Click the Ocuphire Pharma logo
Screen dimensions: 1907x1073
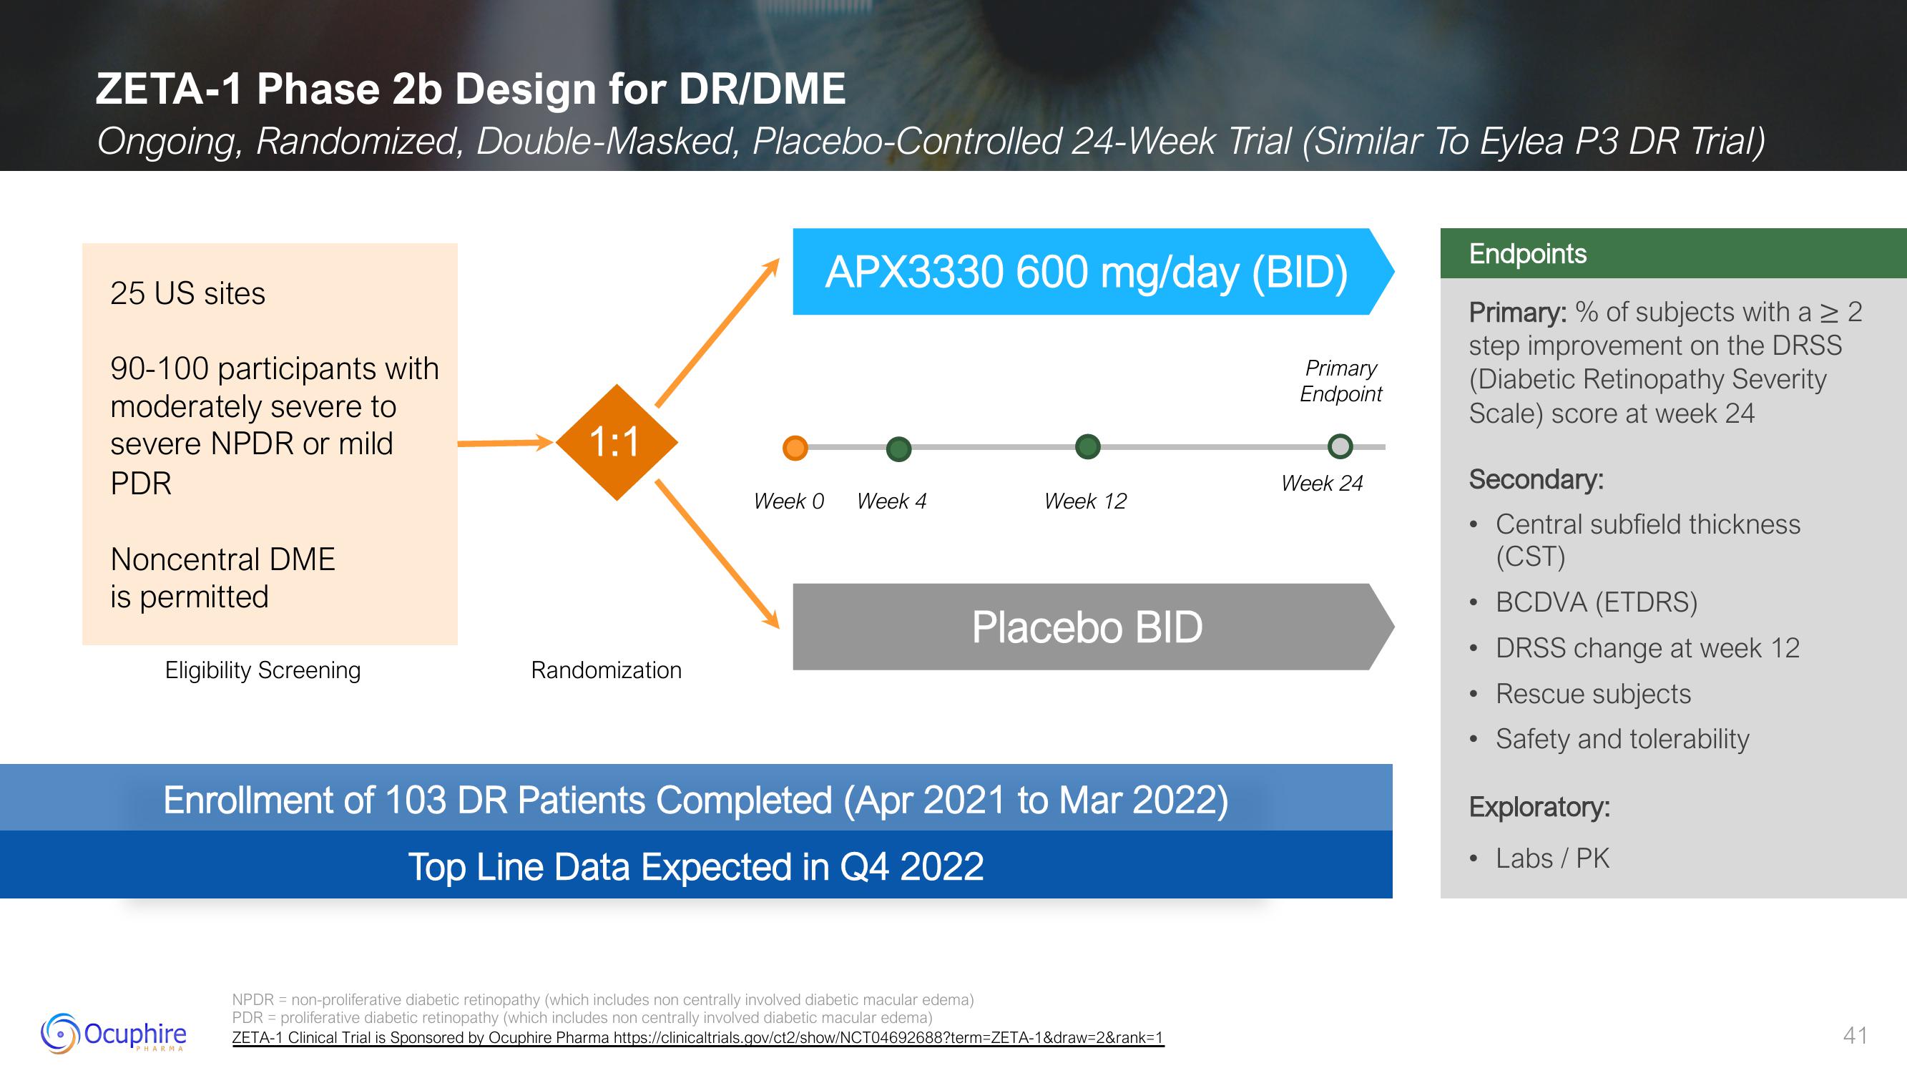[113, 1033]
